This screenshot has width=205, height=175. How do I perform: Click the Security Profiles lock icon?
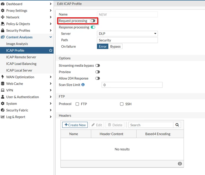(x=3, y=31)
